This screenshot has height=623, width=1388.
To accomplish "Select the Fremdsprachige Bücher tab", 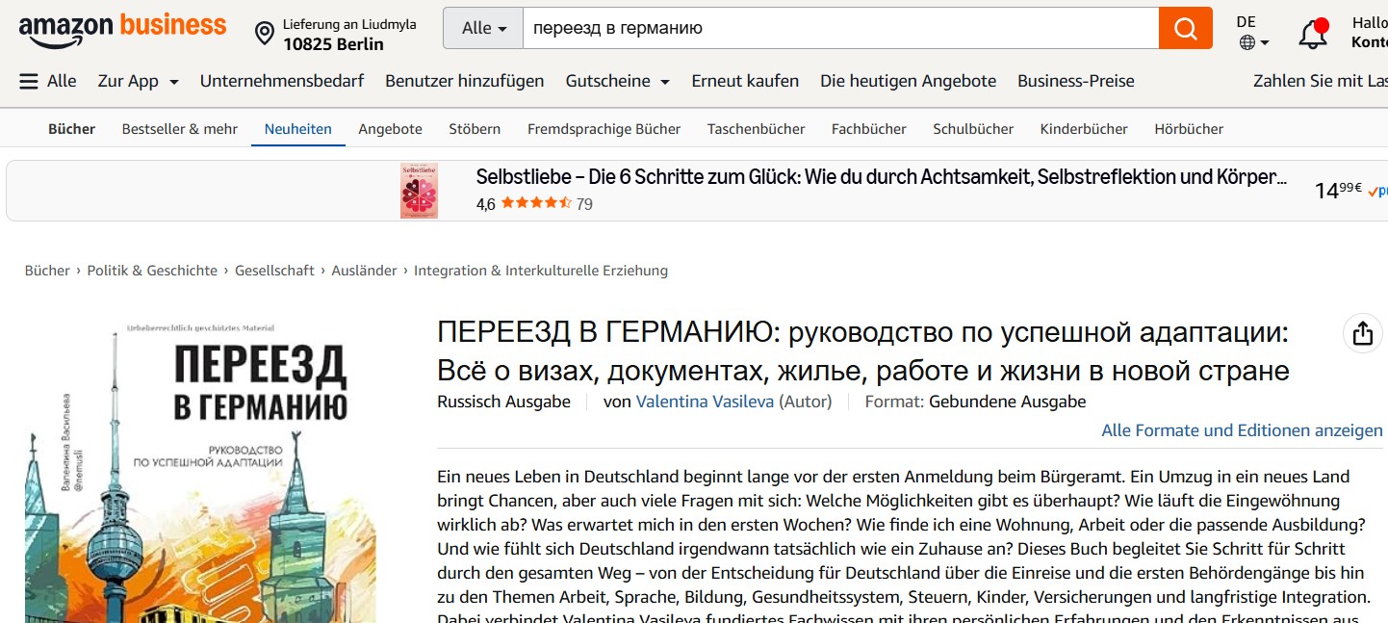I will [x=604, y=129].
